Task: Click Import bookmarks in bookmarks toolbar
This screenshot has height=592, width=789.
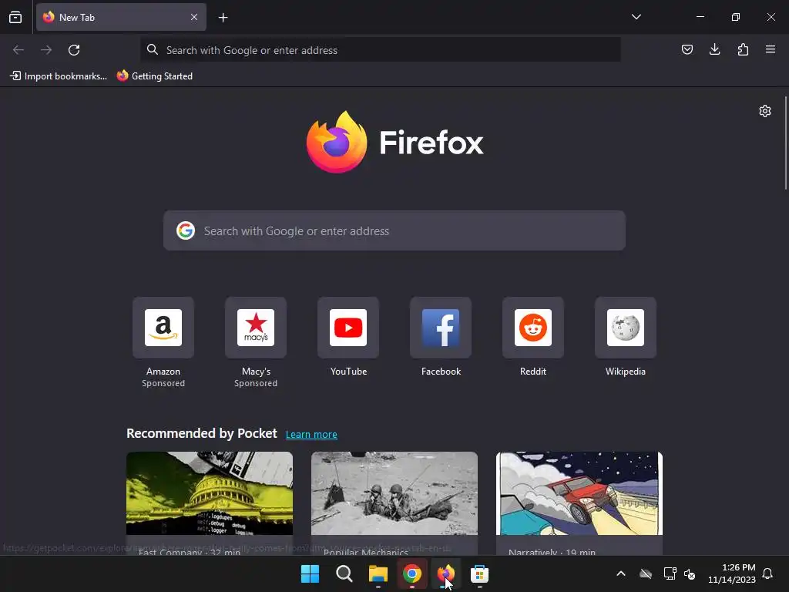Action: pyautogui.click(x=59, y=76)
